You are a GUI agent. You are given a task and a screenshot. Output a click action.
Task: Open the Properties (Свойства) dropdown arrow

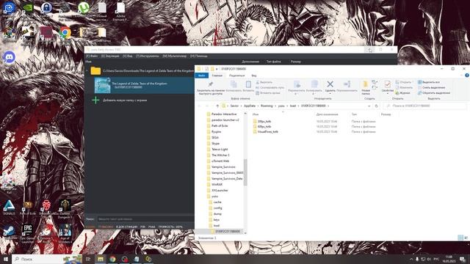[x=387, y=94]
